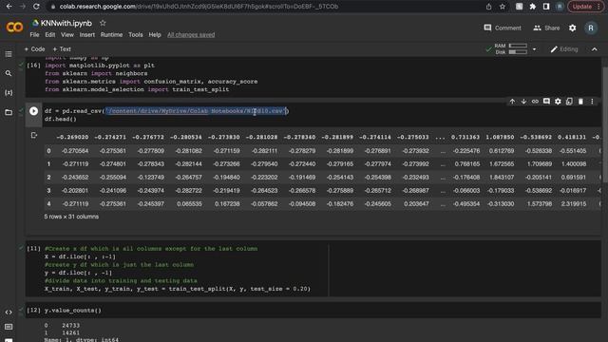Open the Tools menu
The image size is (608, 342).
[x=135, y=35]
